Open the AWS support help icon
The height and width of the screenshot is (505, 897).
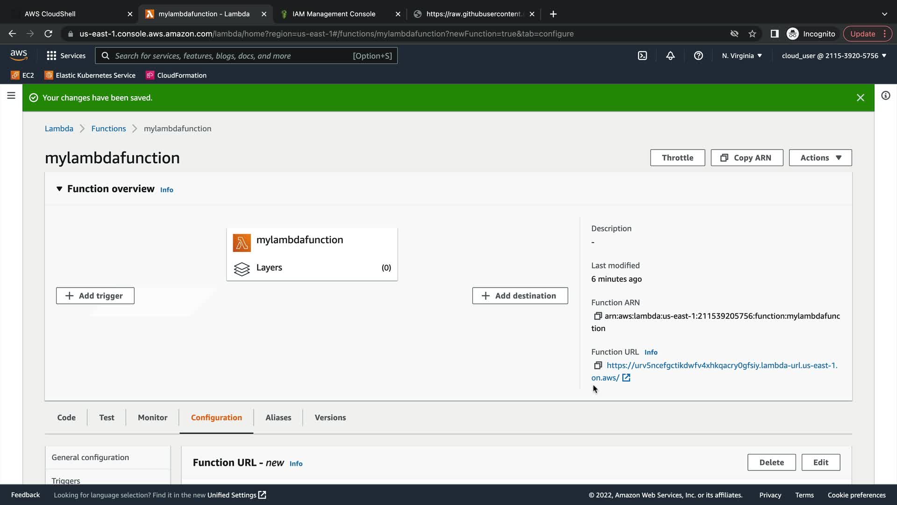point(698,56)
